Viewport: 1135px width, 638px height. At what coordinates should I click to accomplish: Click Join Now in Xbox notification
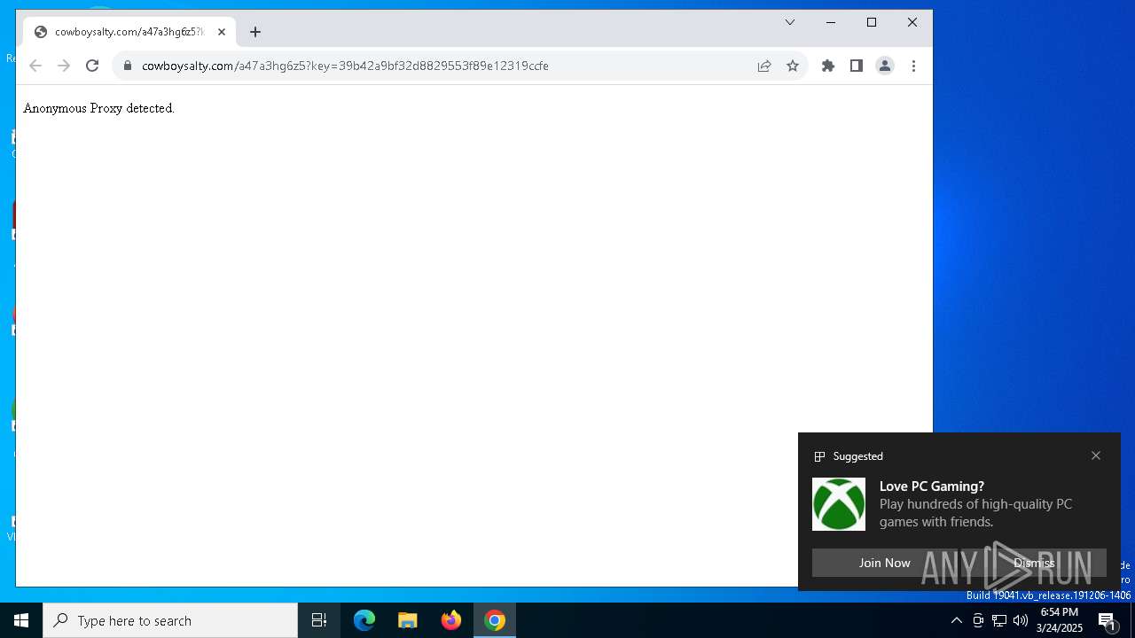[884, 563]
